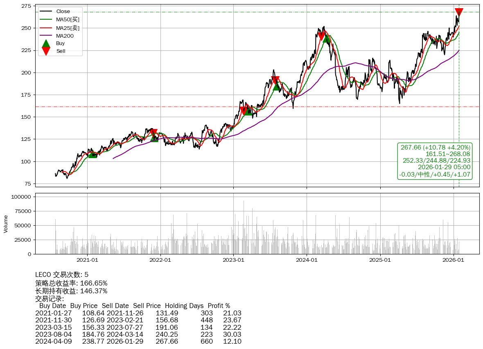
Task: Click the red sell marker from mid-2023
Action: coord(275,80)
